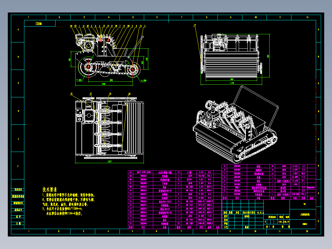
Task: Select balloon number 24 above the side view
Action: (71, 26)
